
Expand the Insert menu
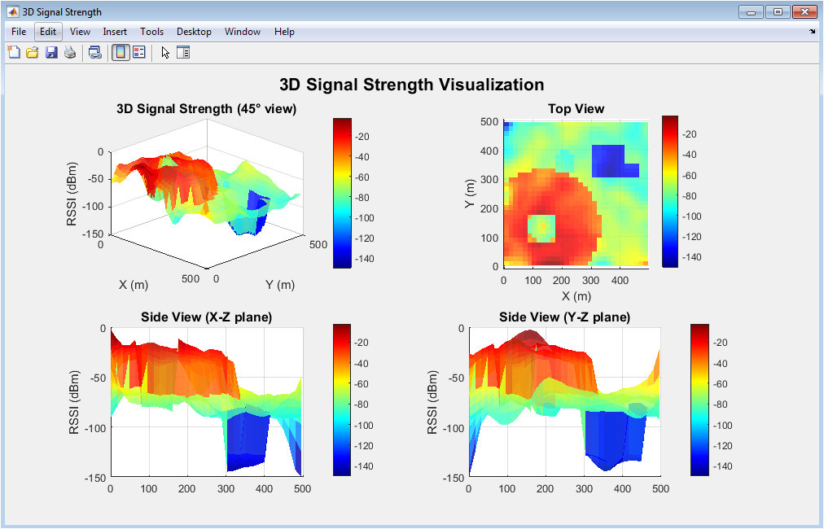pyautogui.click(x=115, y=32)
